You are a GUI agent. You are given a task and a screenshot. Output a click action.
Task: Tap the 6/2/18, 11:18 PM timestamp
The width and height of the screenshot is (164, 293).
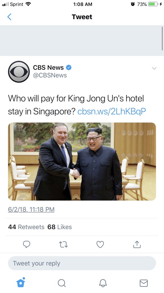click(31, 209)
